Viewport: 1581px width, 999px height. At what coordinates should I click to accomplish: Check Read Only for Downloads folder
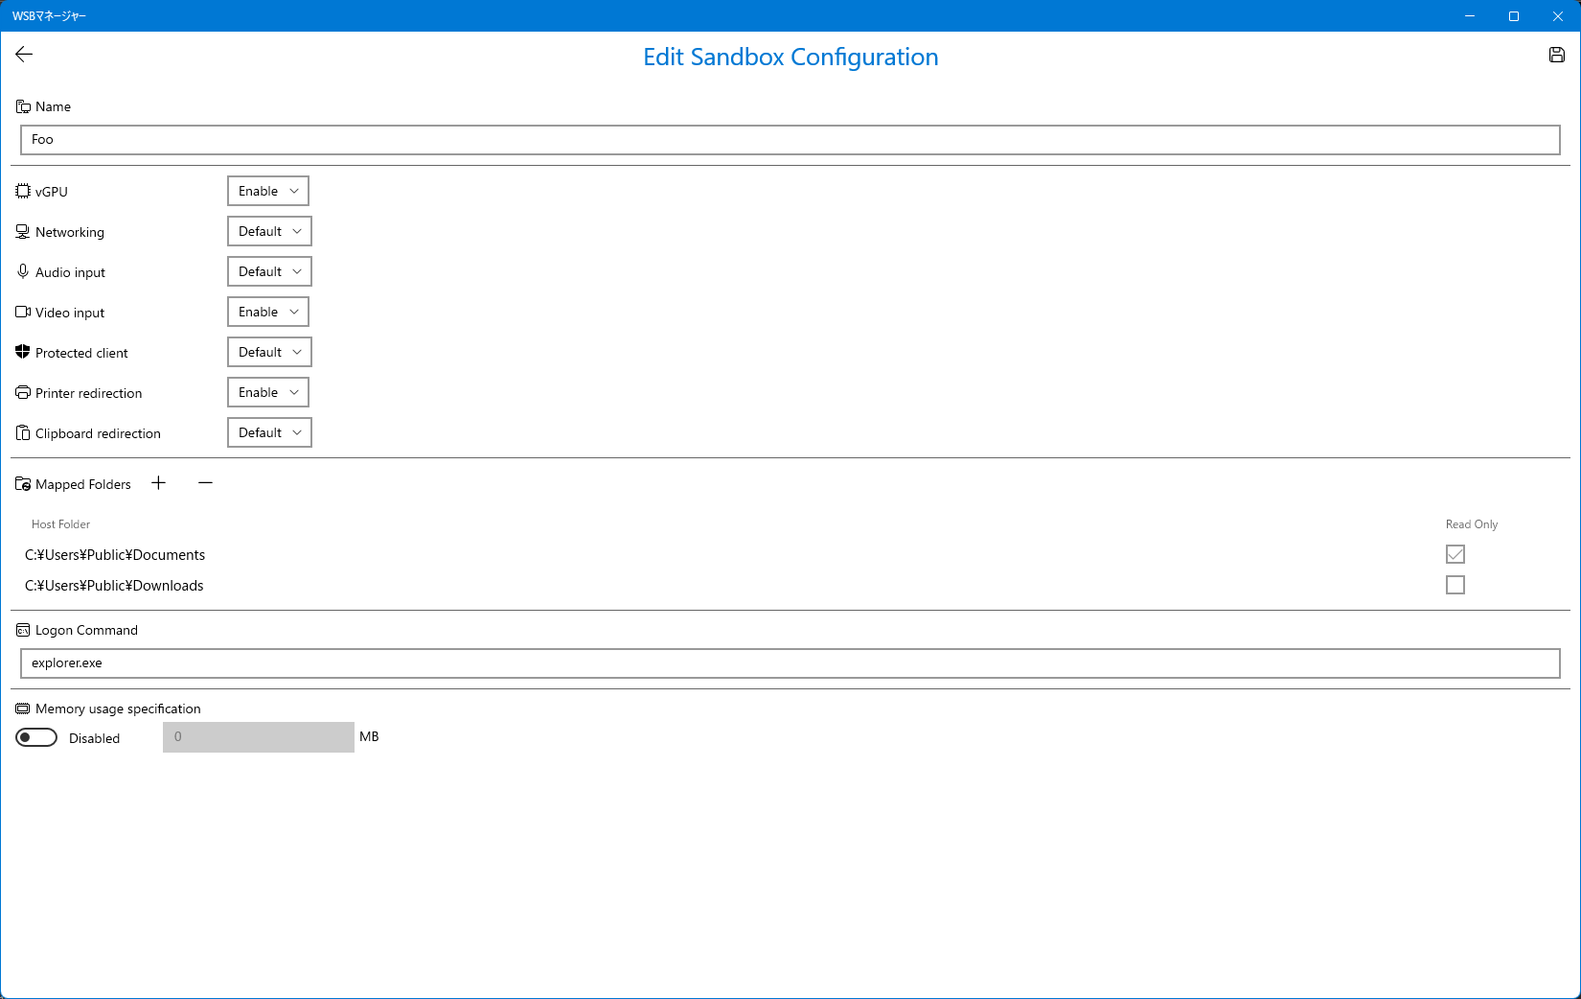(x=1455, y=585)
